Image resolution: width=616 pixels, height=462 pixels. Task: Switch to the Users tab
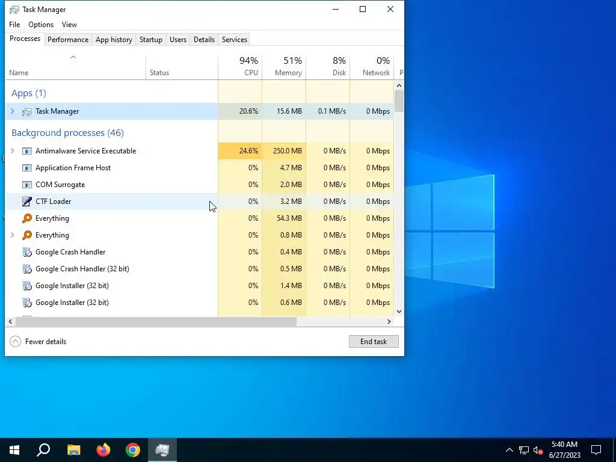[x=178, y=40]
